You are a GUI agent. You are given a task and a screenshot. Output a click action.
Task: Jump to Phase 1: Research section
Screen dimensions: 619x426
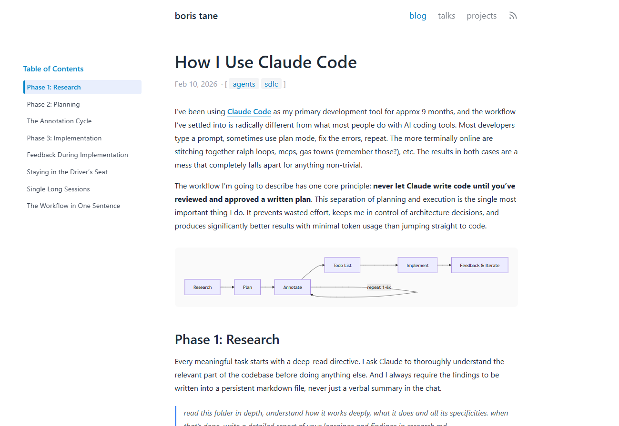[54, 87]
